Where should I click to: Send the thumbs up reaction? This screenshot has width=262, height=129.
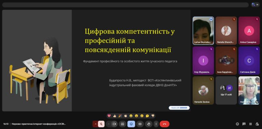115,116
